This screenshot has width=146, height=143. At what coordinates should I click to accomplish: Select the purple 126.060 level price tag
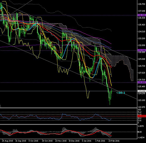coord(142,82)
